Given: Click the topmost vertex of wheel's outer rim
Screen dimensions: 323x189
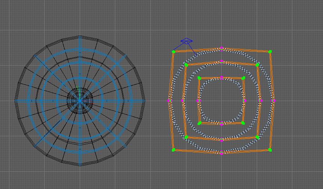Looking at the screenshot, I should coord(80,36).
